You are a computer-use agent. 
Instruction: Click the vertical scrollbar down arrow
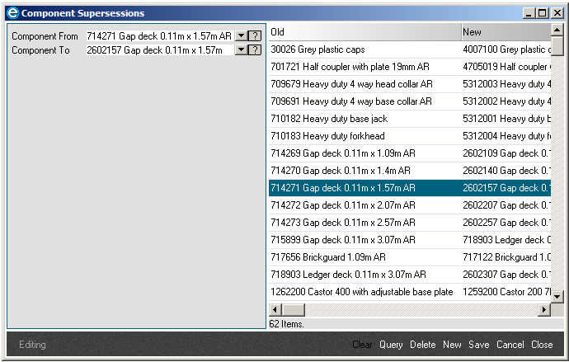tap(557, 296)
